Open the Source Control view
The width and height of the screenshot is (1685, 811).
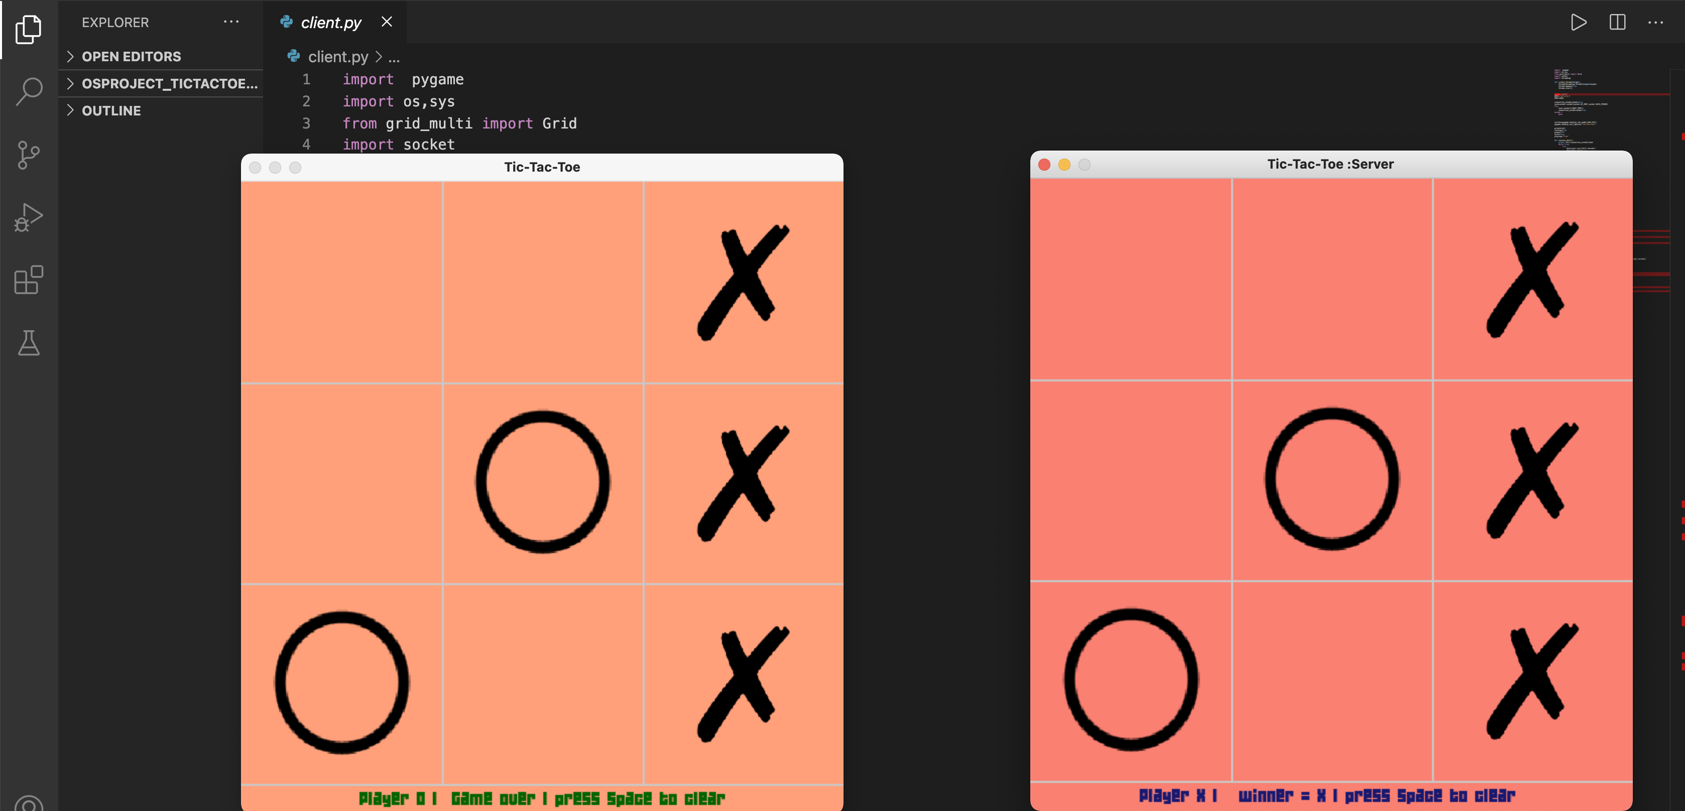[x=28, y=155]
